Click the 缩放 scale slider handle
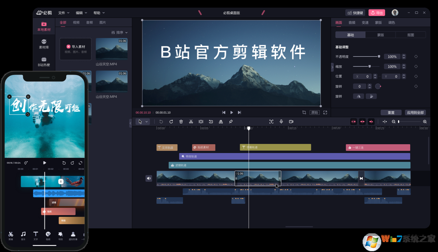This screenshot has width=438, height=252. click(x=369, y=66)
